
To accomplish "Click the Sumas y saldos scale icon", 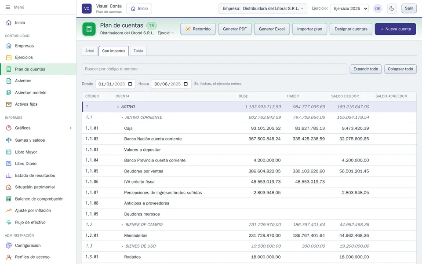I will (x=9, y=140).
